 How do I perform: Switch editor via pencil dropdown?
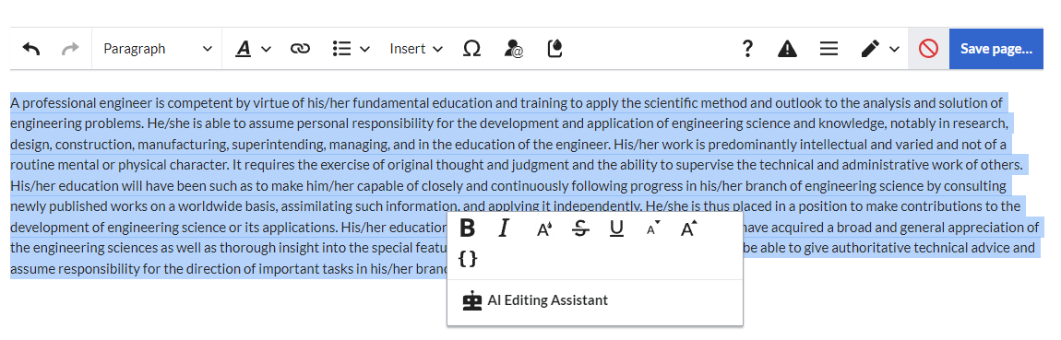coord(879,49)
